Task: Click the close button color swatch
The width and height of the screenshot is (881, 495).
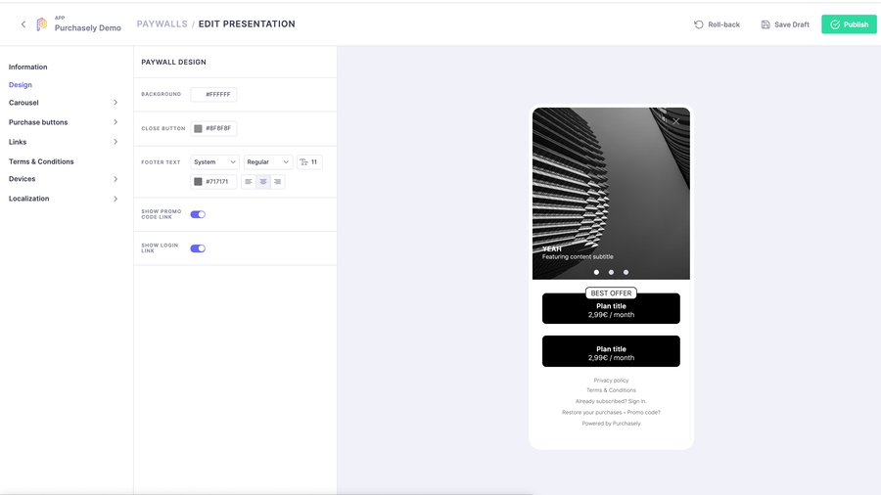Action: [198, 128]
